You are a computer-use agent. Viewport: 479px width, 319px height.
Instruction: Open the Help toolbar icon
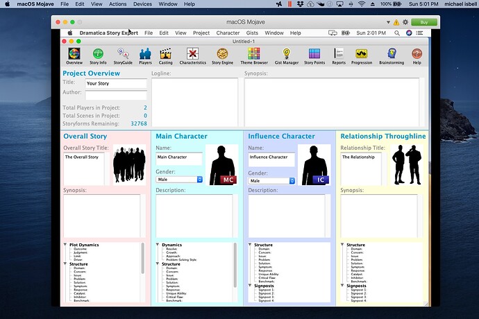[x=417, y=56]
